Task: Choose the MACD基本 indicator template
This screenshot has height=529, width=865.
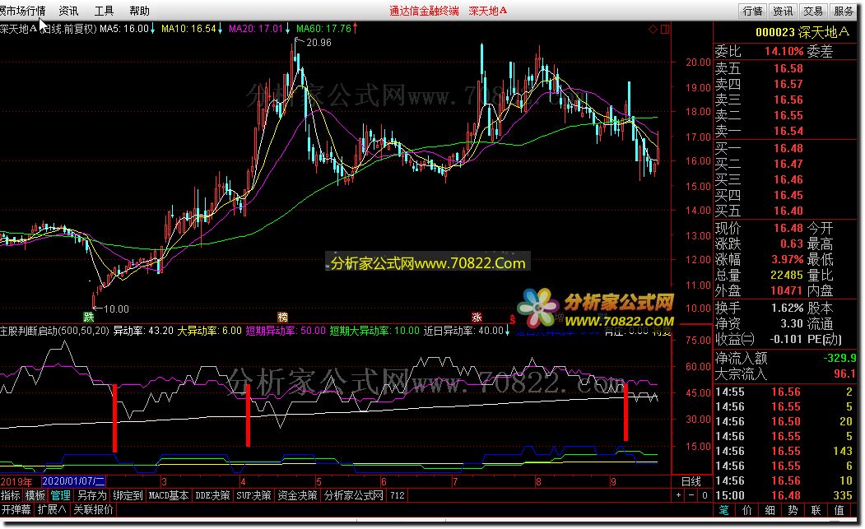Action: click(x=169, y=495)
